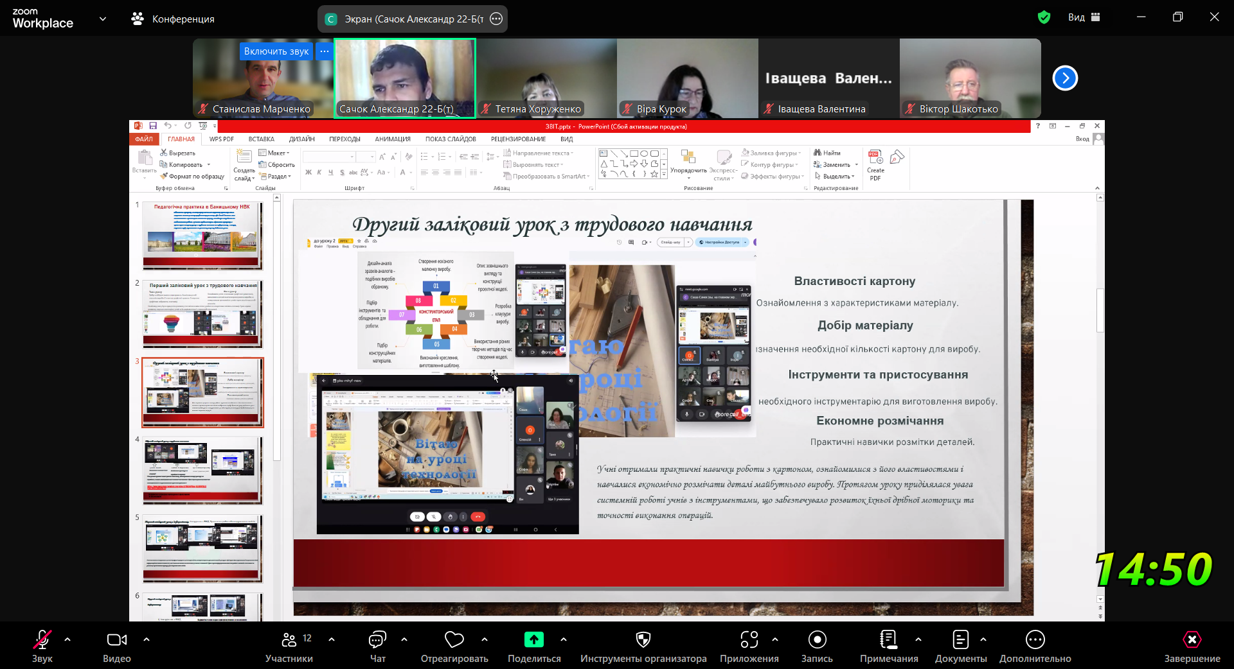Viewport: 1234px width, 669px height.
Task: Undo the last action in PowerPoint
Action: click(x=168, y=126)
